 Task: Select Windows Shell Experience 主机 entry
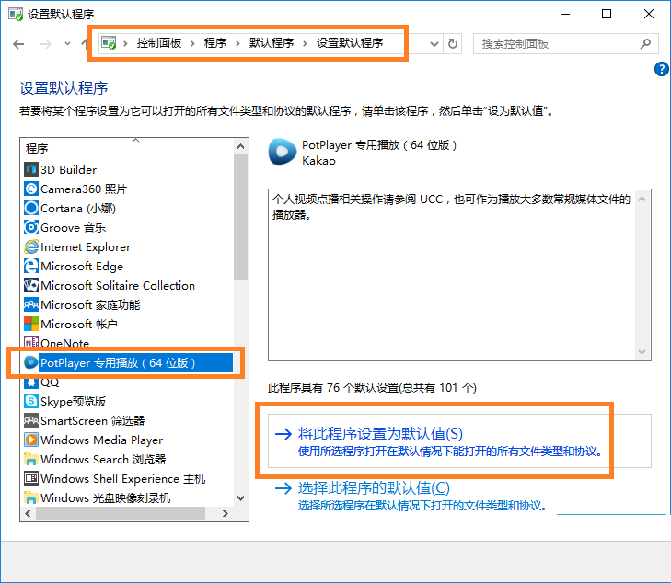[x=122, y=478]
